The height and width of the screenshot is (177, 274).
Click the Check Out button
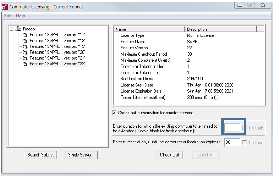pyautogui.click(x=169, y=155)
